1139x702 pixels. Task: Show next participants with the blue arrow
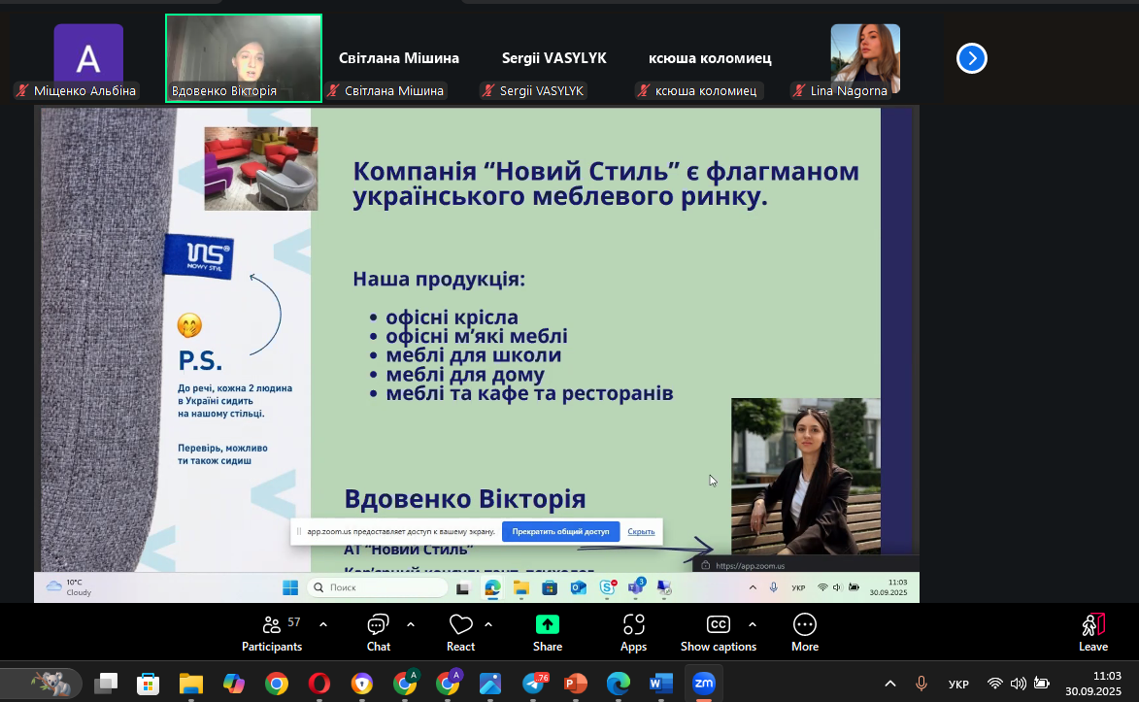(971, 59)
